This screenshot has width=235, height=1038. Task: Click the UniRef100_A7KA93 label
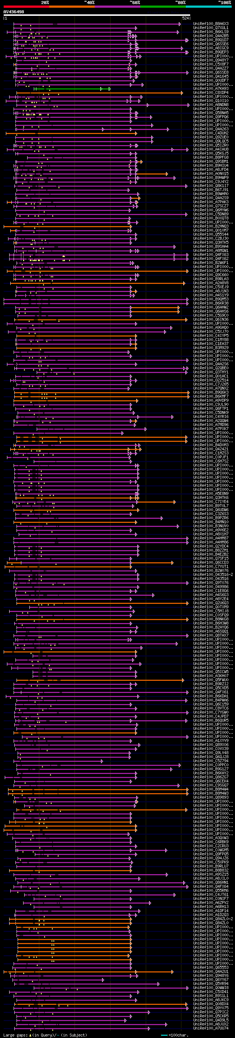point(210,89)
